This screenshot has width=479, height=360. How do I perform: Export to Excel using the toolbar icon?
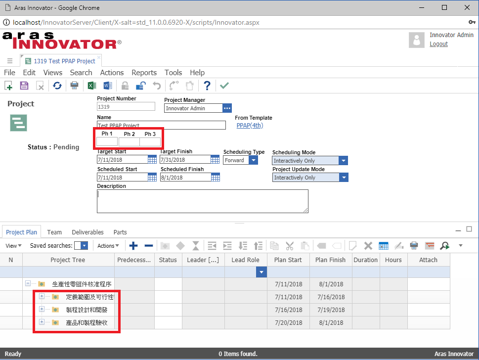pos(91,86)
